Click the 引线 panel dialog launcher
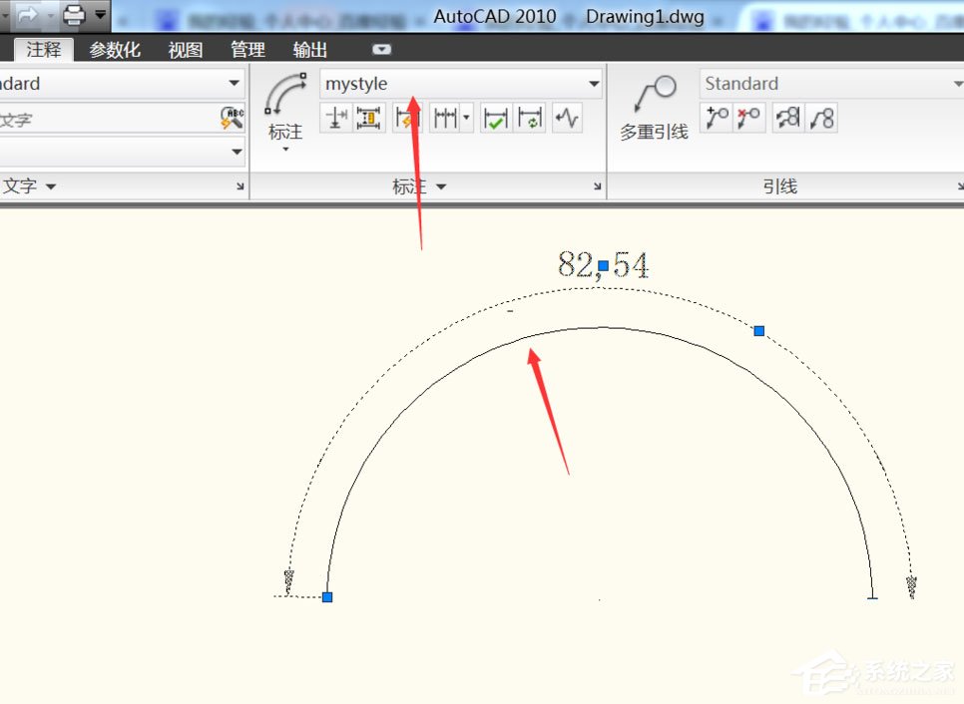 click(958, 185)
